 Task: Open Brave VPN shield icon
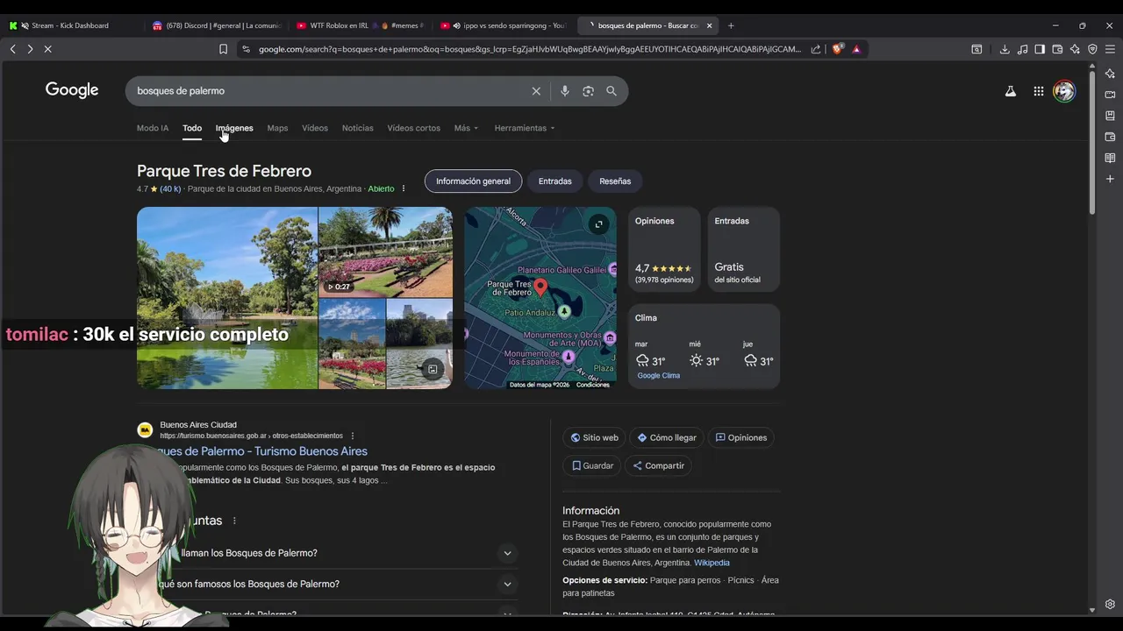pyautogui.click(x=1092, y=49)
